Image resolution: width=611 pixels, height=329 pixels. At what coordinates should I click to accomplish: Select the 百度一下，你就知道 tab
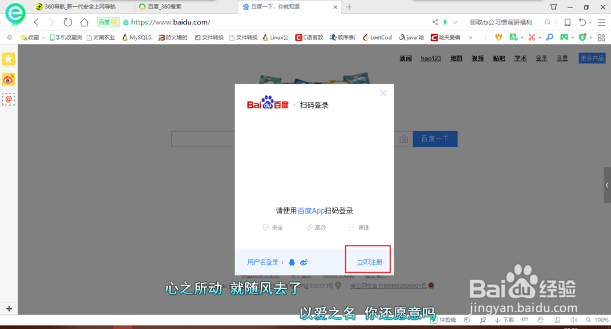[x=275, y=7]
